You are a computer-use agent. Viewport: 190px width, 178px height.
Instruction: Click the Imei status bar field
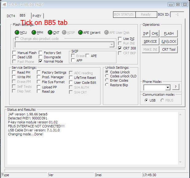[x=118, y=175]
